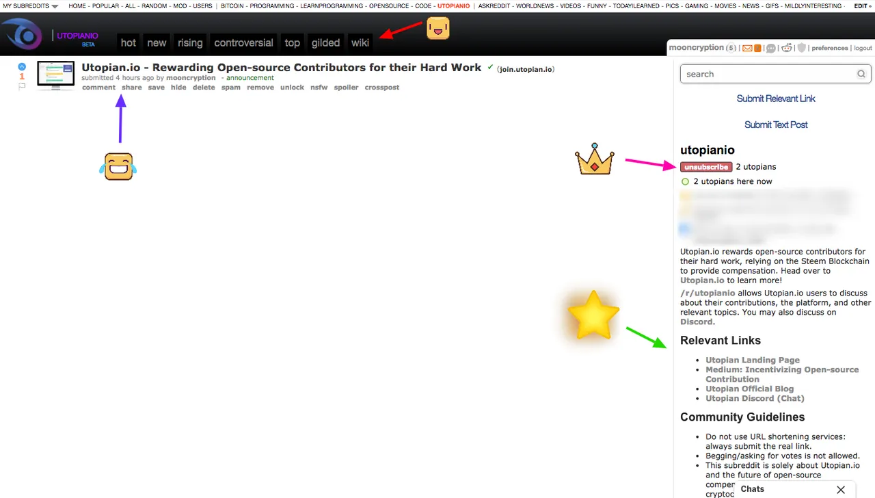
Task: Open the Utopian Landing Page link
Action: coord(753,360)
